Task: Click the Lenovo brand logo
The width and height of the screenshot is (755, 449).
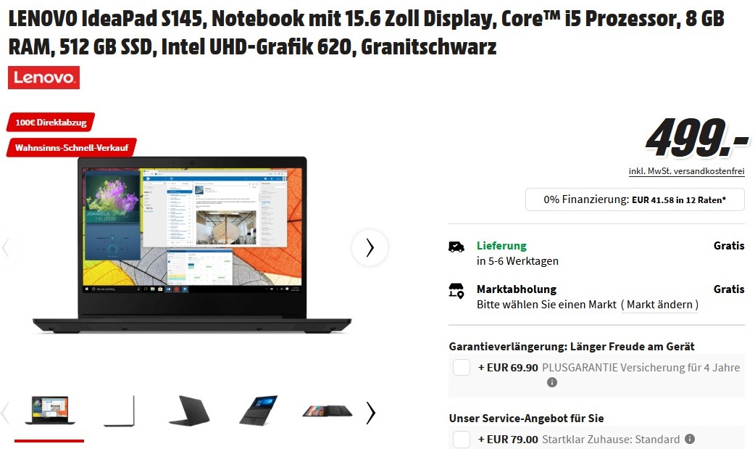Action: point(43,78)
